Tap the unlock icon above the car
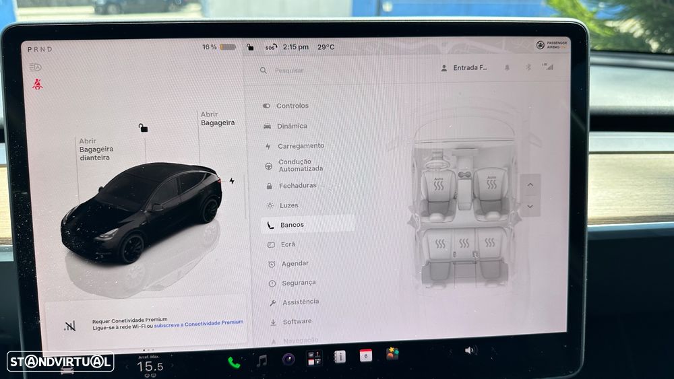Image resolution: width=674 pixels, height=379 pixels. tap(143, 128)
